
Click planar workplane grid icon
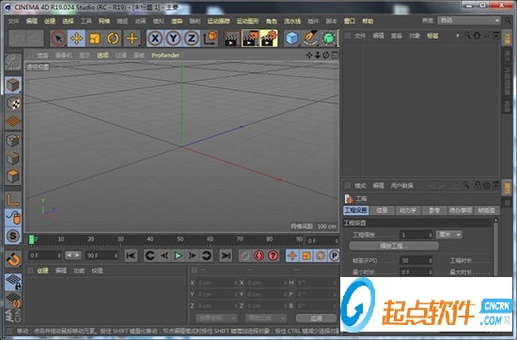(x=13, y=301)
